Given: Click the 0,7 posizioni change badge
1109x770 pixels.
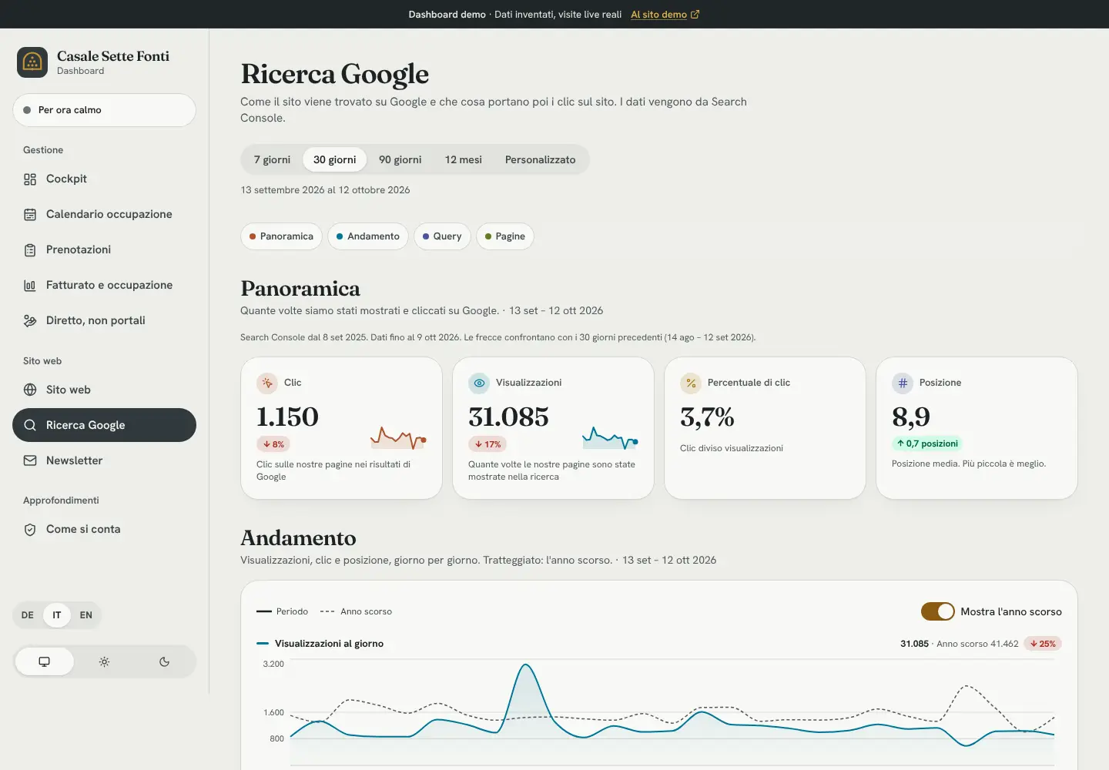Looking at the screenshot, I should pyautogui.click(x=927, y=444).
